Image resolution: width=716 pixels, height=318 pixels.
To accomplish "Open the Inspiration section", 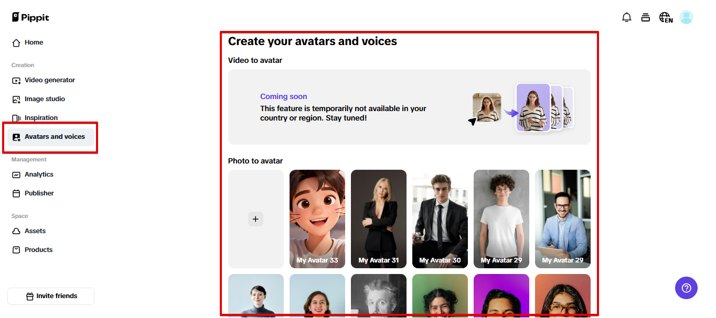I will (x=40, y=117).
